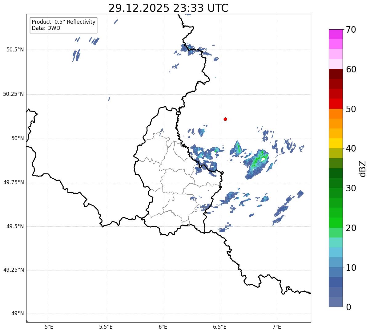Click the longitude label "5°E"

pyautogui.click(x=49, y=327)
